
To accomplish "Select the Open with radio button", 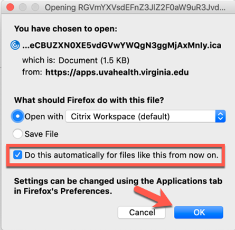I will (17, 116).
